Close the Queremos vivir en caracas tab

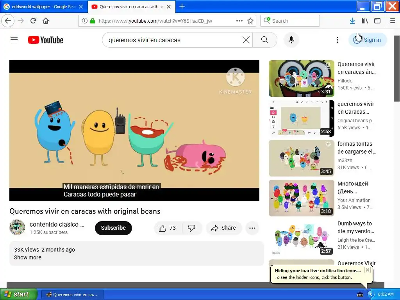click(169, 7)
